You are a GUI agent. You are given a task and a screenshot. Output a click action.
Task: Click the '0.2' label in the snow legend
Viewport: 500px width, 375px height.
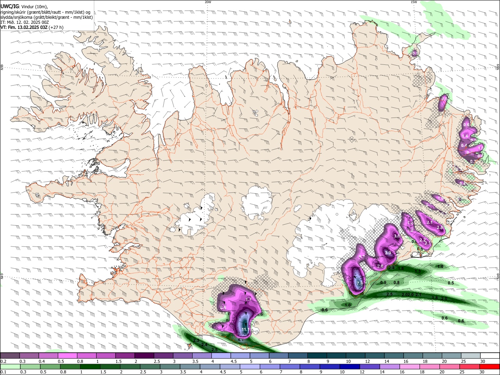coord(4,362)
